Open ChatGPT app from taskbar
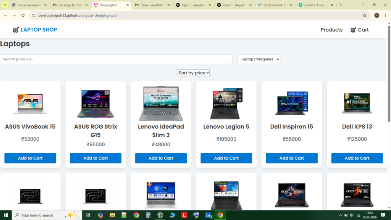391x220 pixels. pyautogui.click(x=160, y=215)
